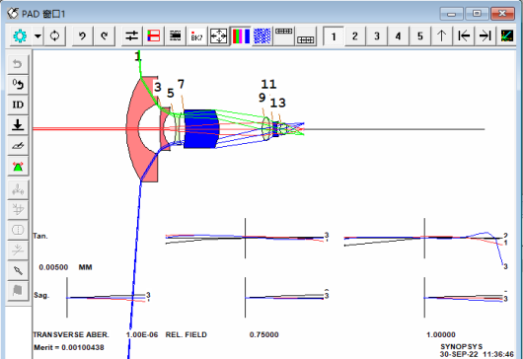Viewport: 523px width, 359px height.
Task: Close the PAD window
Action: tap(503, 14)
